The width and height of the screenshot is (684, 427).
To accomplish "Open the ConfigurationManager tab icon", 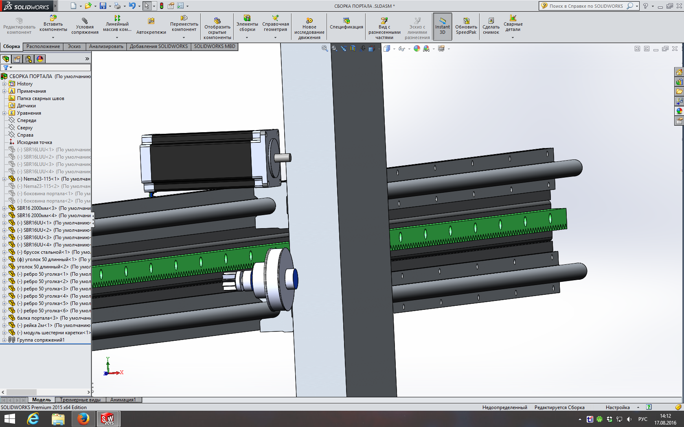I will pos(28,59).
